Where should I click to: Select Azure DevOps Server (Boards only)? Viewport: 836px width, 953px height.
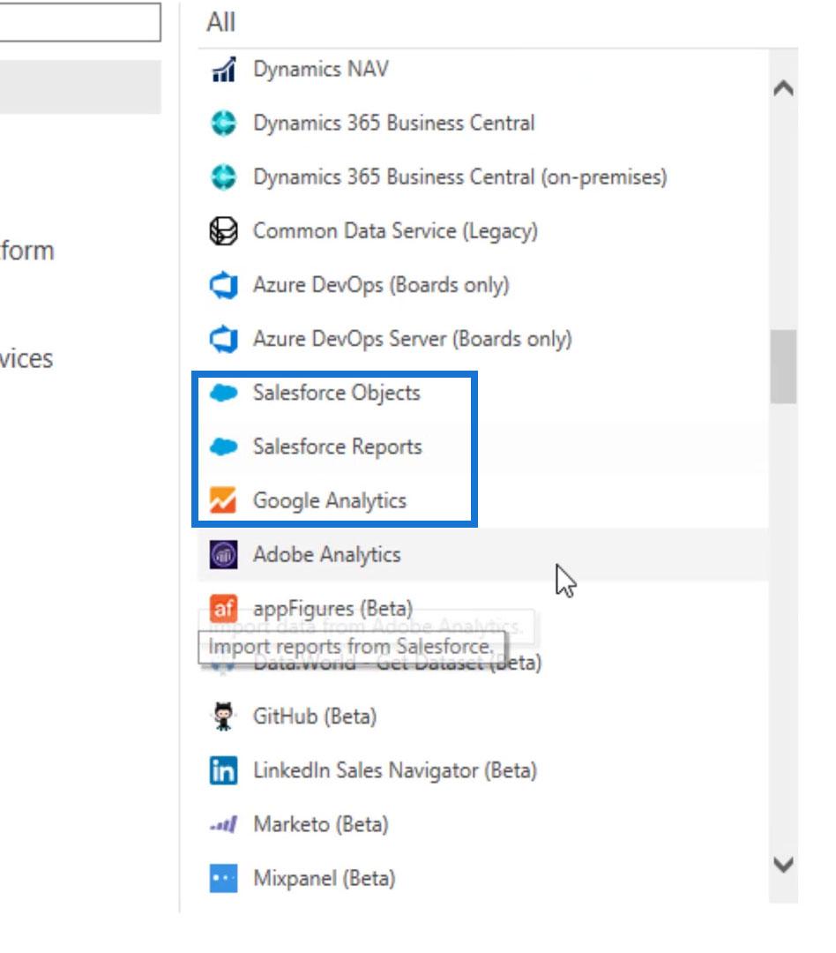(x=413, y=339)
